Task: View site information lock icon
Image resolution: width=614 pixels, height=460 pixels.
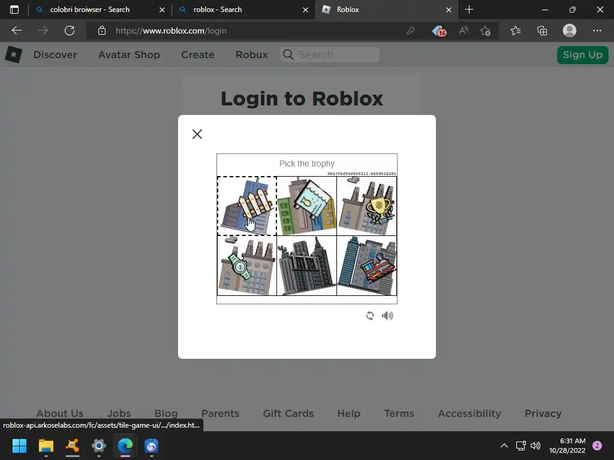Action: tap(102, 31)
